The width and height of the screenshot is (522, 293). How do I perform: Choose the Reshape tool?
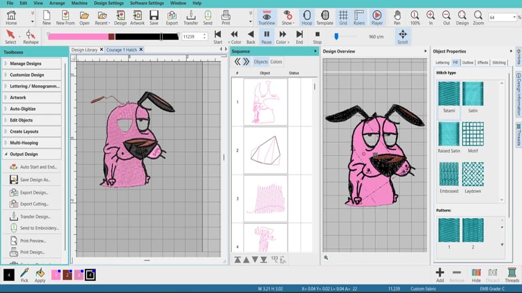31,36
